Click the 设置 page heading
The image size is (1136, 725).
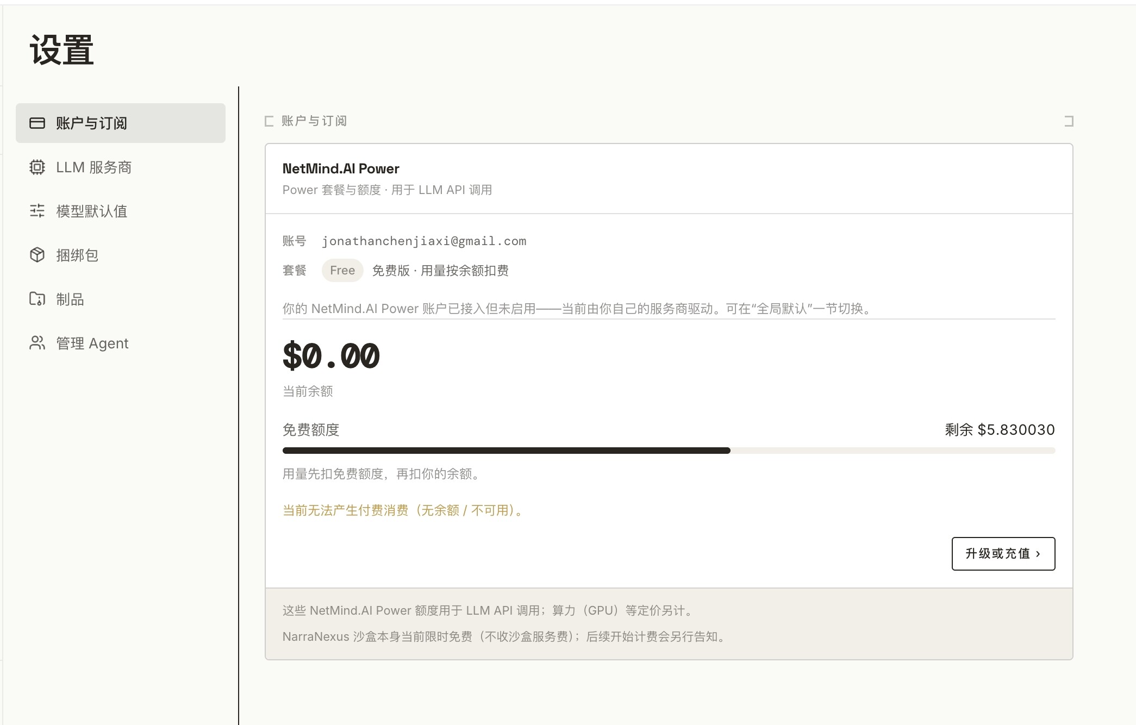pyautogui.click(x=62, y=50)
